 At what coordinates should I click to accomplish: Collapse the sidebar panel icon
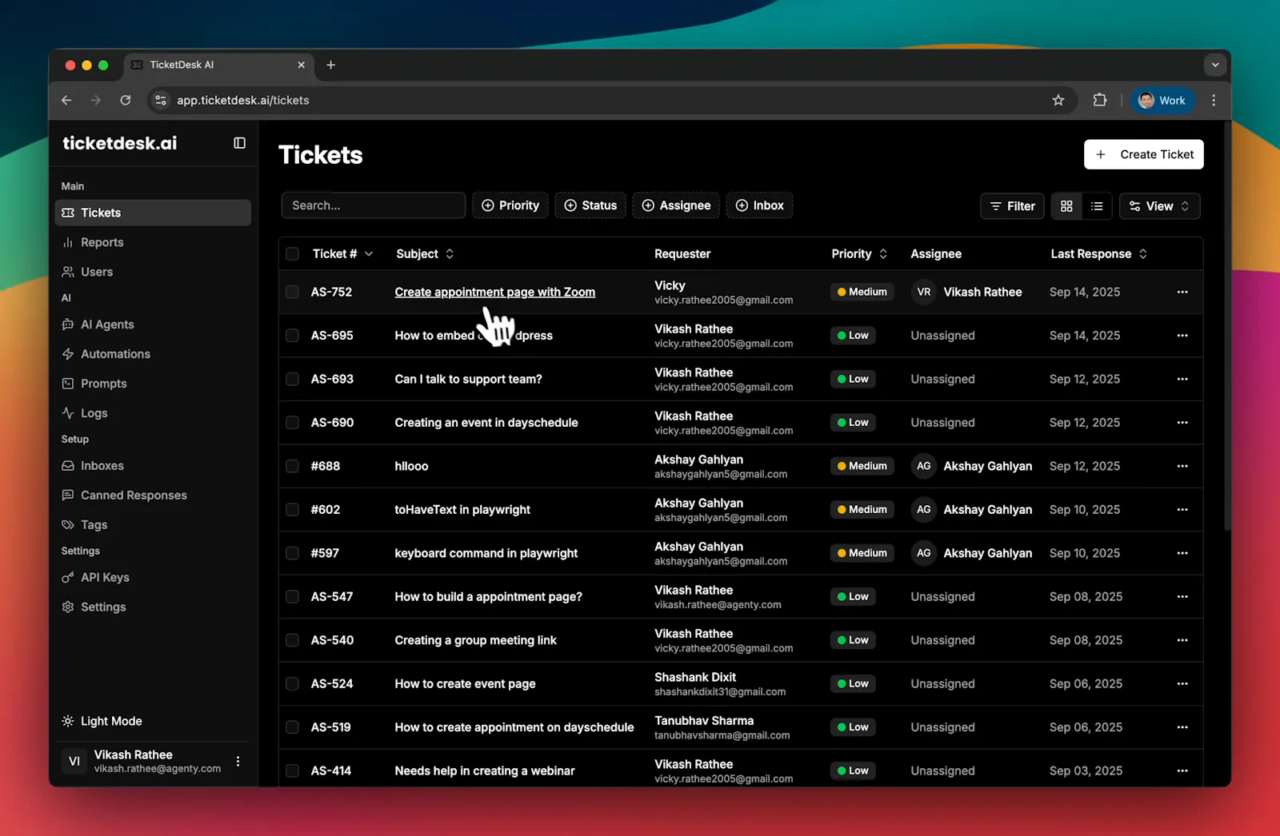point(239,143)
